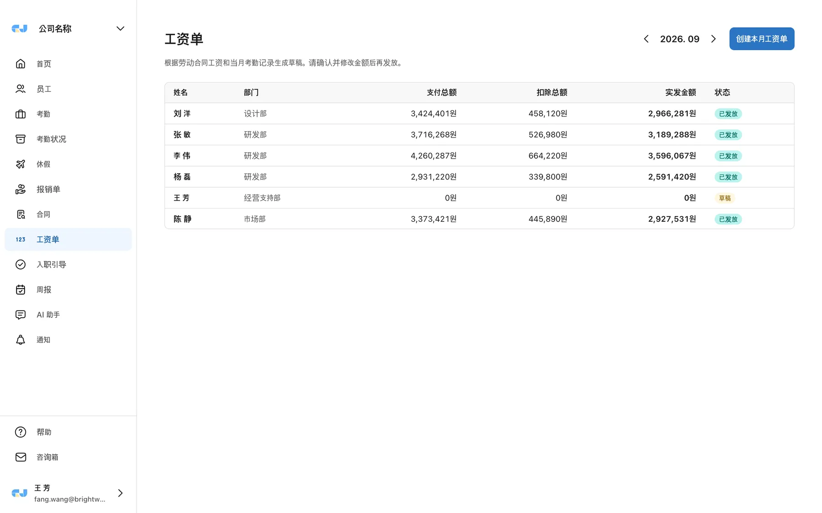Click 已发放 badge in 陈 静's row
Viewport: 822px width, 513px height.
pos(728,219)
